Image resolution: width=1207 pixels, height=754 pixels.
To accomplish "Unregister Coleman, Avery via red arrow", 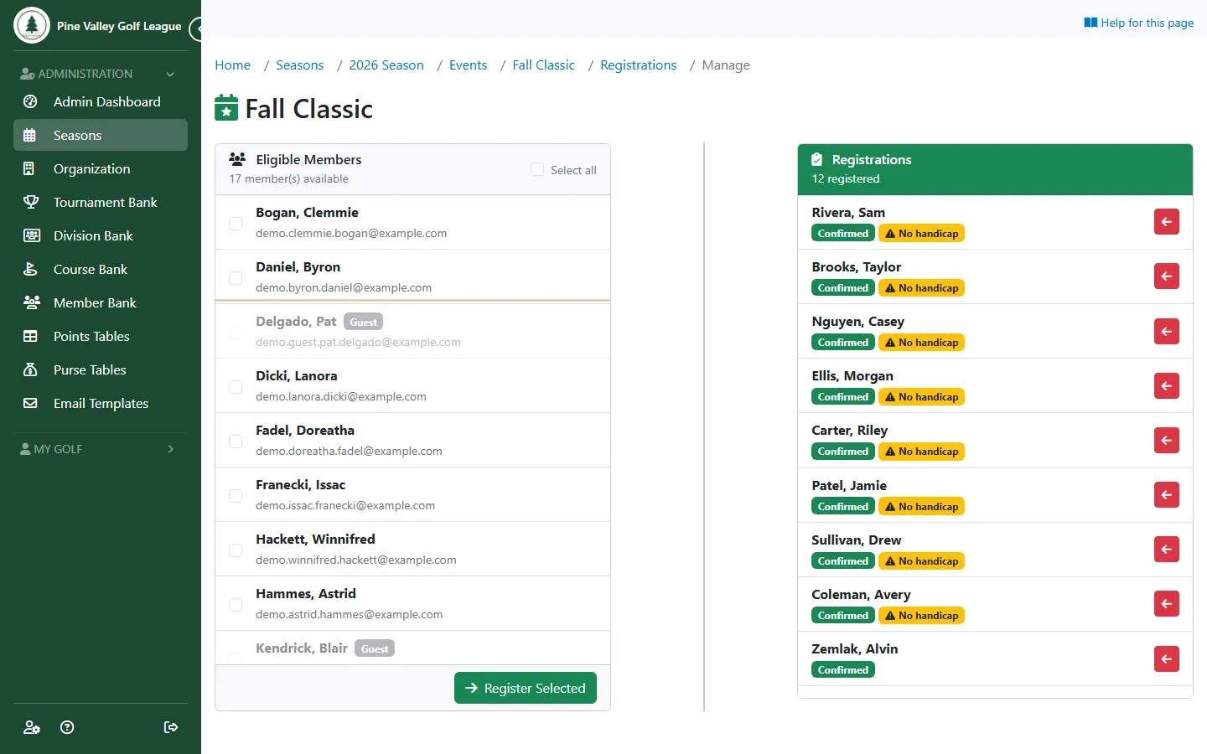I will point(1167,603).
